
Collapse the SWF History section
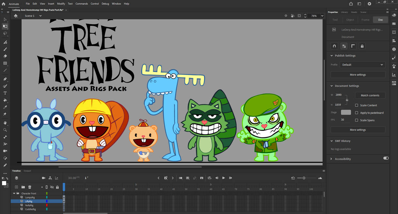point(332,141)
